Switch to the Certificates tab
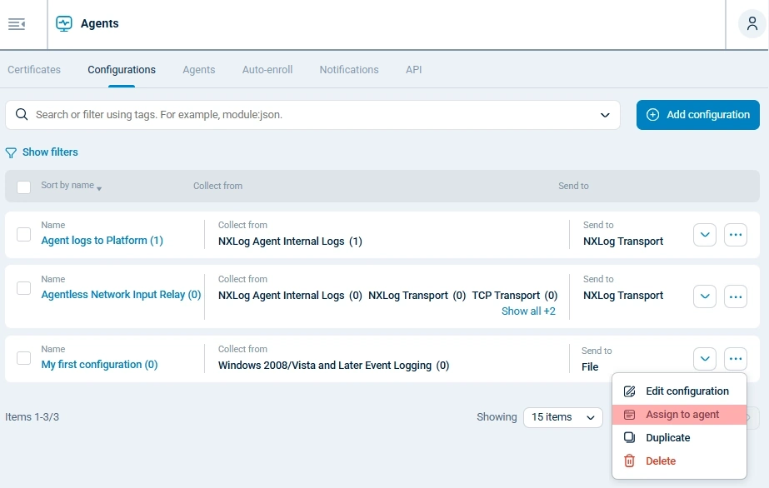The height and width of the screenshot is (488, 769). tap(33, 70)
